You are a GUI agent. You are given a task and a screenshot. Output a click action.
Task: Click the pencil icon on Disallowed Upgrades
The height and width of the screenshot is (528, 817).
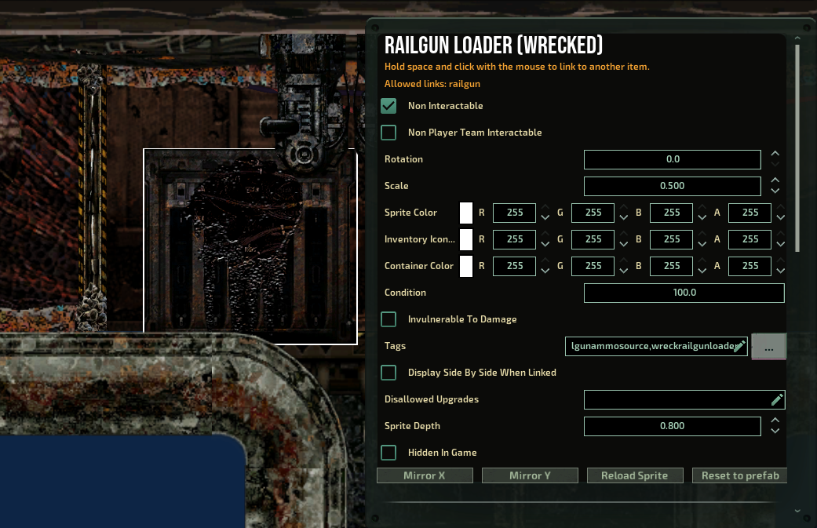coord(776,399)
